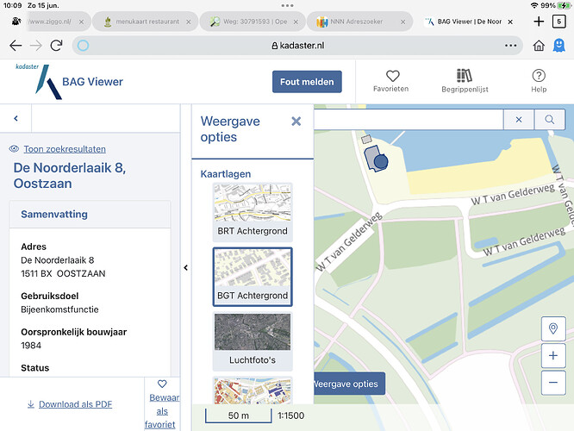Close the Weergave opties panel

[x=296, y=122]
